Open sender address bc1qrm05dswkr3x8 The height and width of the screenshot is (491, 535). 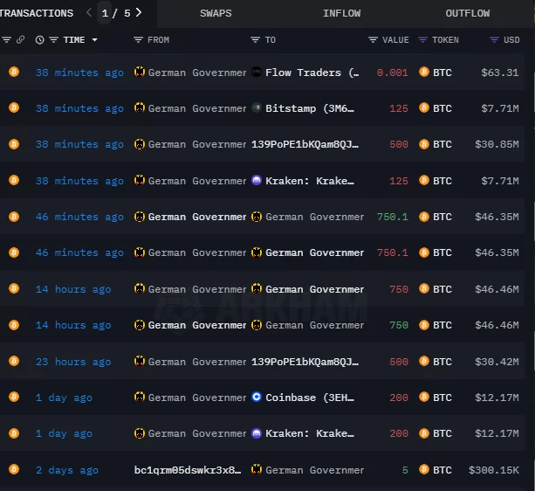coord(188,470)
